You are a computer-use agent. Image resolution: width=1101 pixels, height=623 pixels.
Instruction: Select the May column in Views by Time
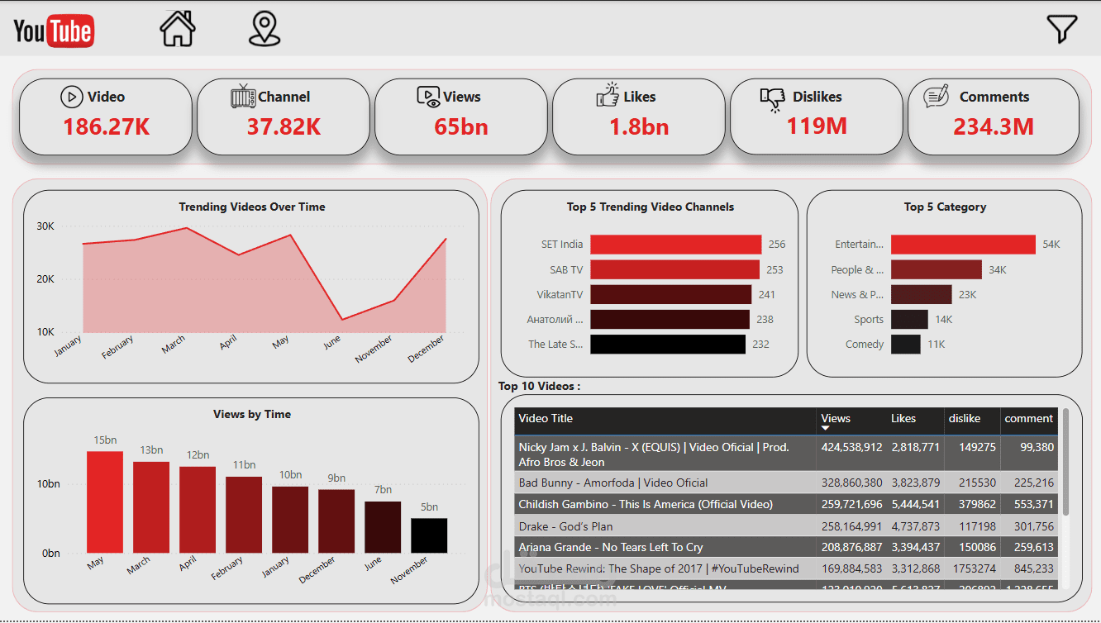[x=105, y=502]
